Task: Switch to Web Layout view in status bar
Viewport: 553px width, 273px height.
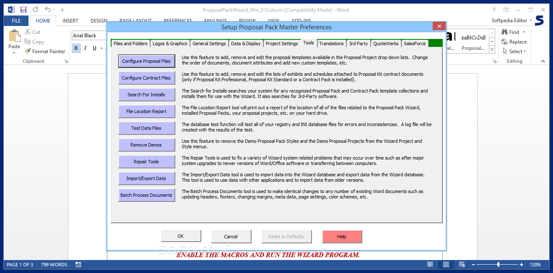Action: [x=462, y=264]
